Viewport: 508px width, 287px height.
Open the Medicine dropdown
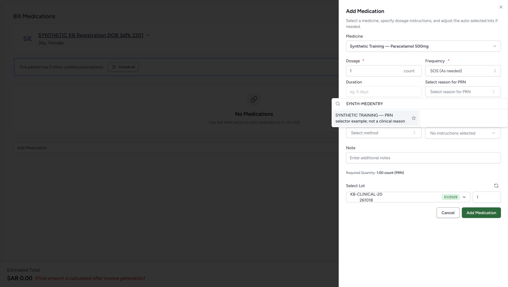[x=423, y=46]
